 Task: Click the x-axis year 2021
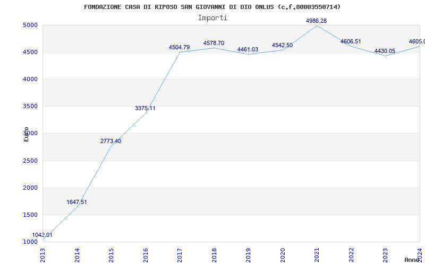[x=317, y=255]
